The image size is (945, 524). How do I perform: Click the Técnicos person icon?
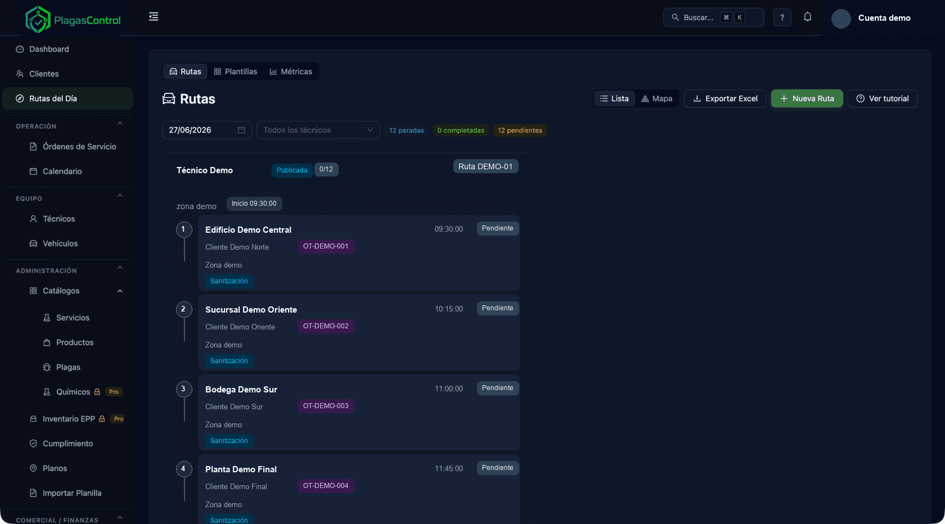pos(33,219)
